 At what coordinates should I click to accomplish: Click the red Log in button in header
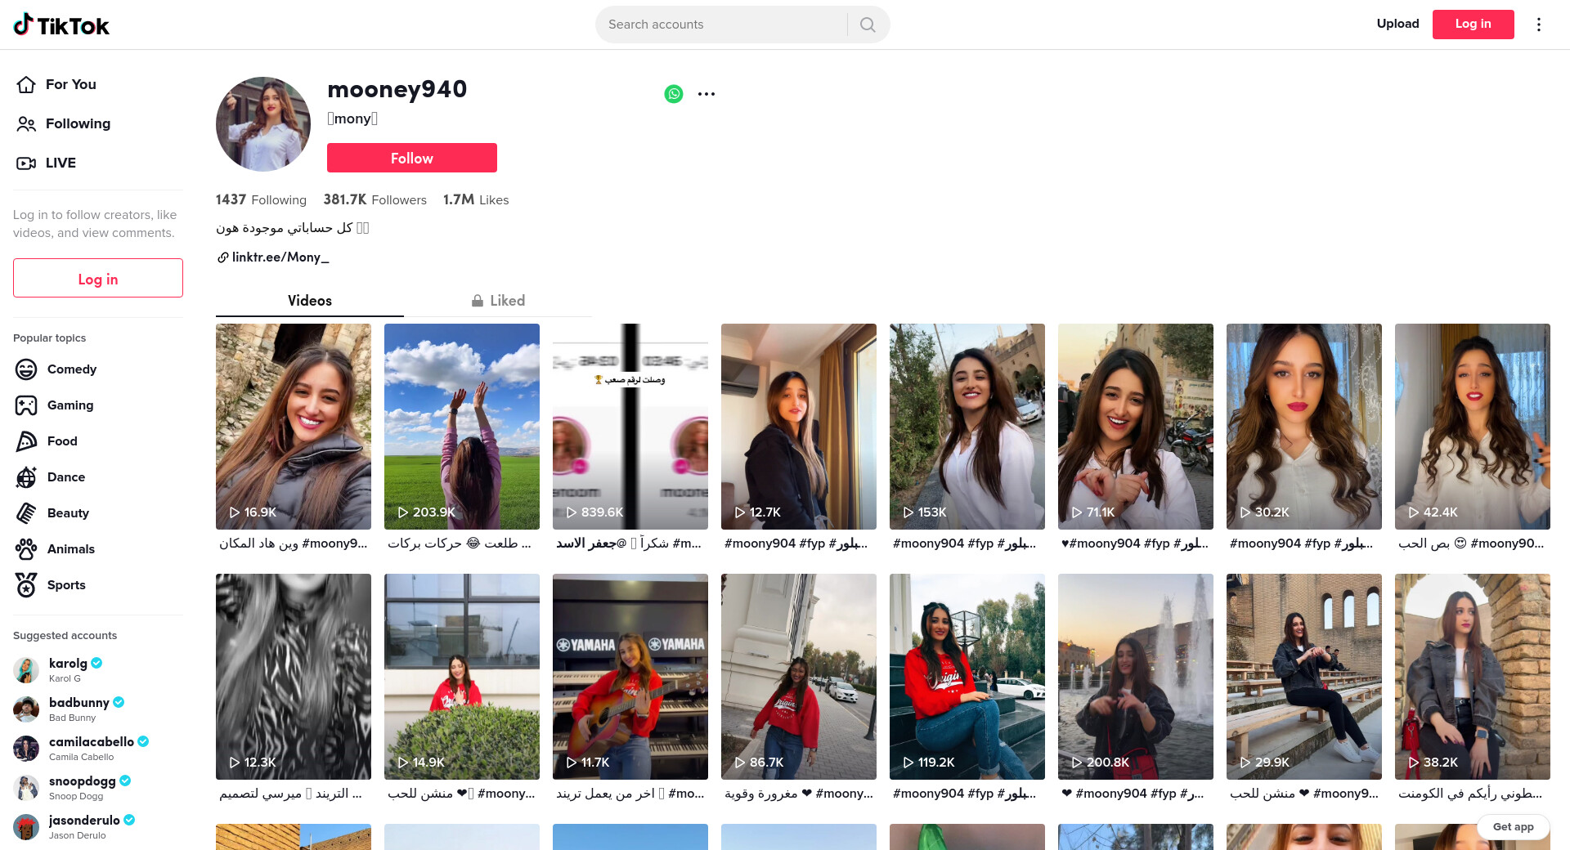(1473, 25)
